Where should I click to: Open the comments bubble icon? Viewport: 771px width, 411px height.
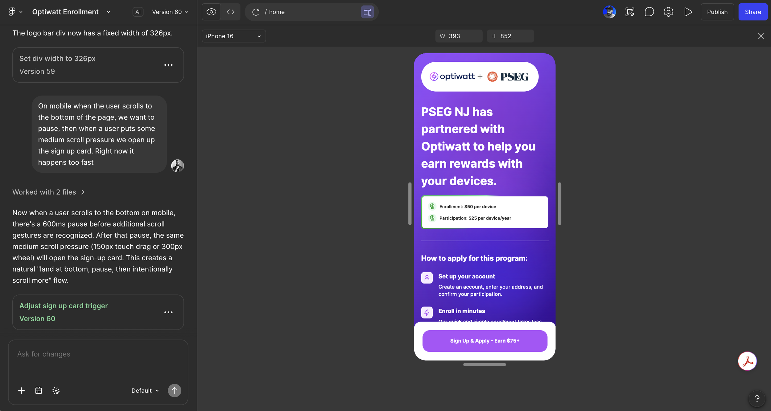tap(649, 12)
